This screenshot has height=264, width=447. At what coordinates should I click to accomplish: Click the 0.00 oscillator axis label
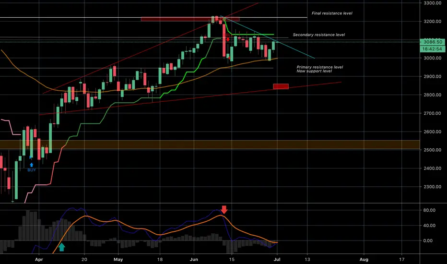coord(428,240)
